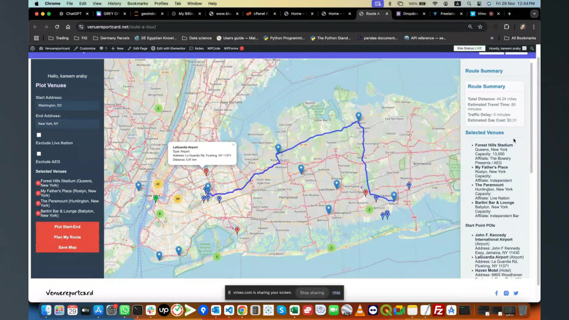Click the Plan My Route button
Image resolution: width=569 pixels, height=320 pixels.
(x=68, y=237)
